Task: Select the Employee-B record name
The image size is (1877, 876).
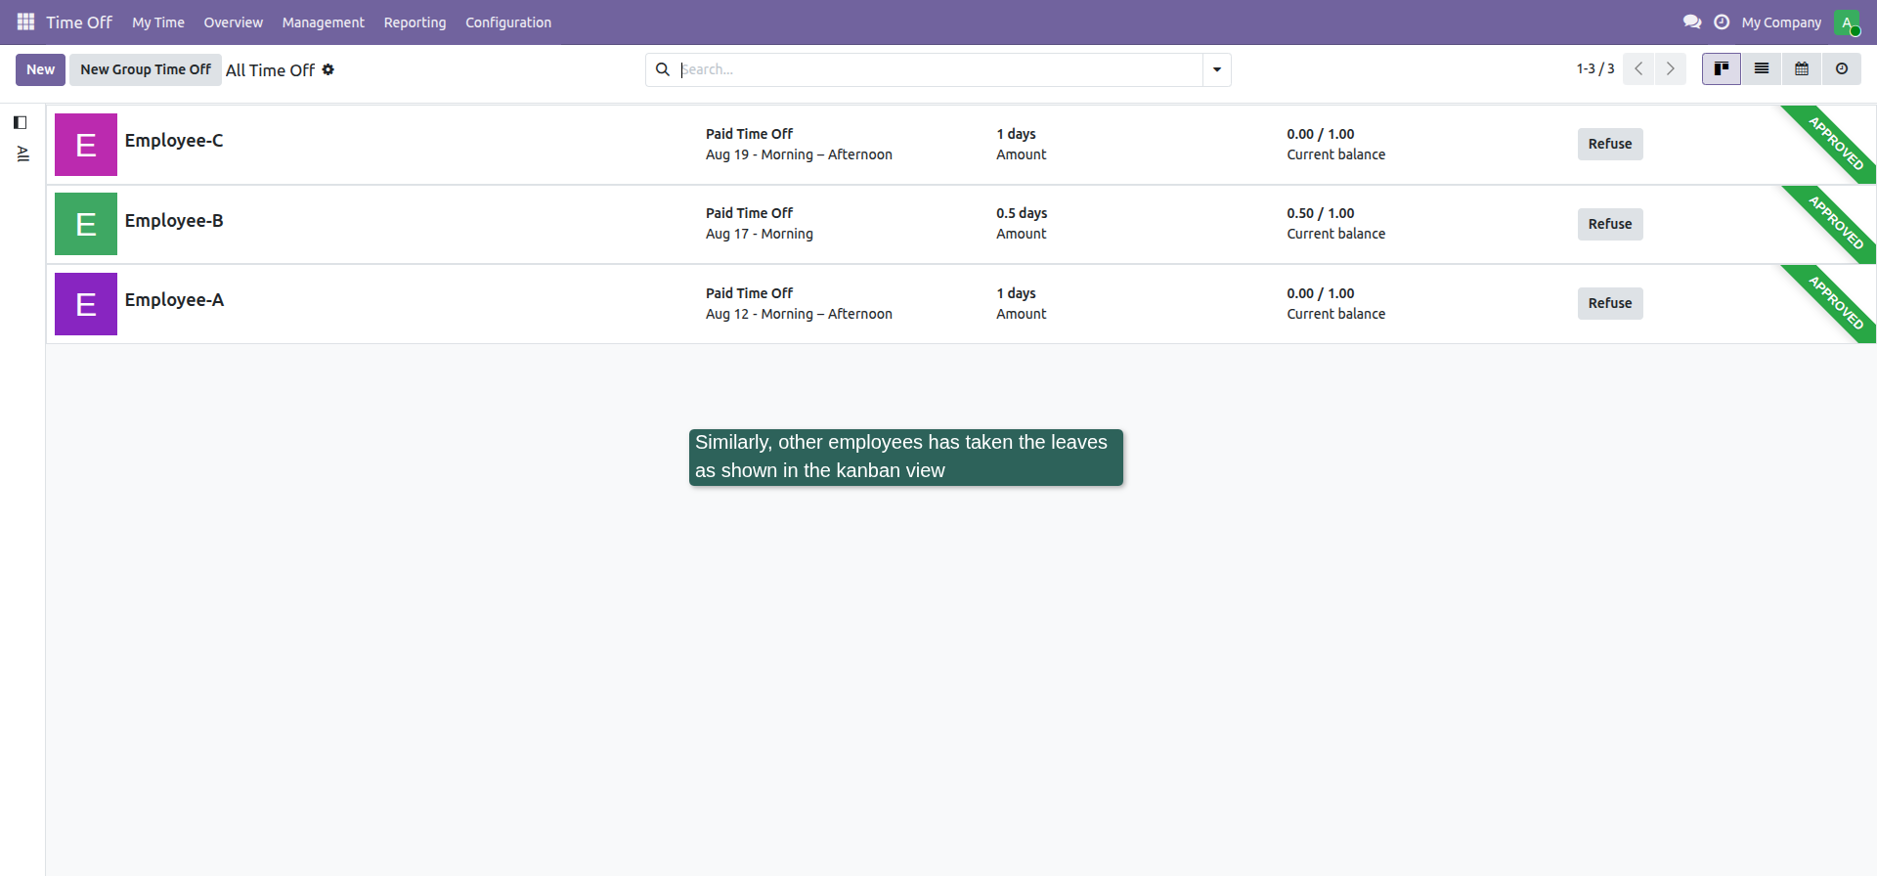Action: (x=174, y=220)
